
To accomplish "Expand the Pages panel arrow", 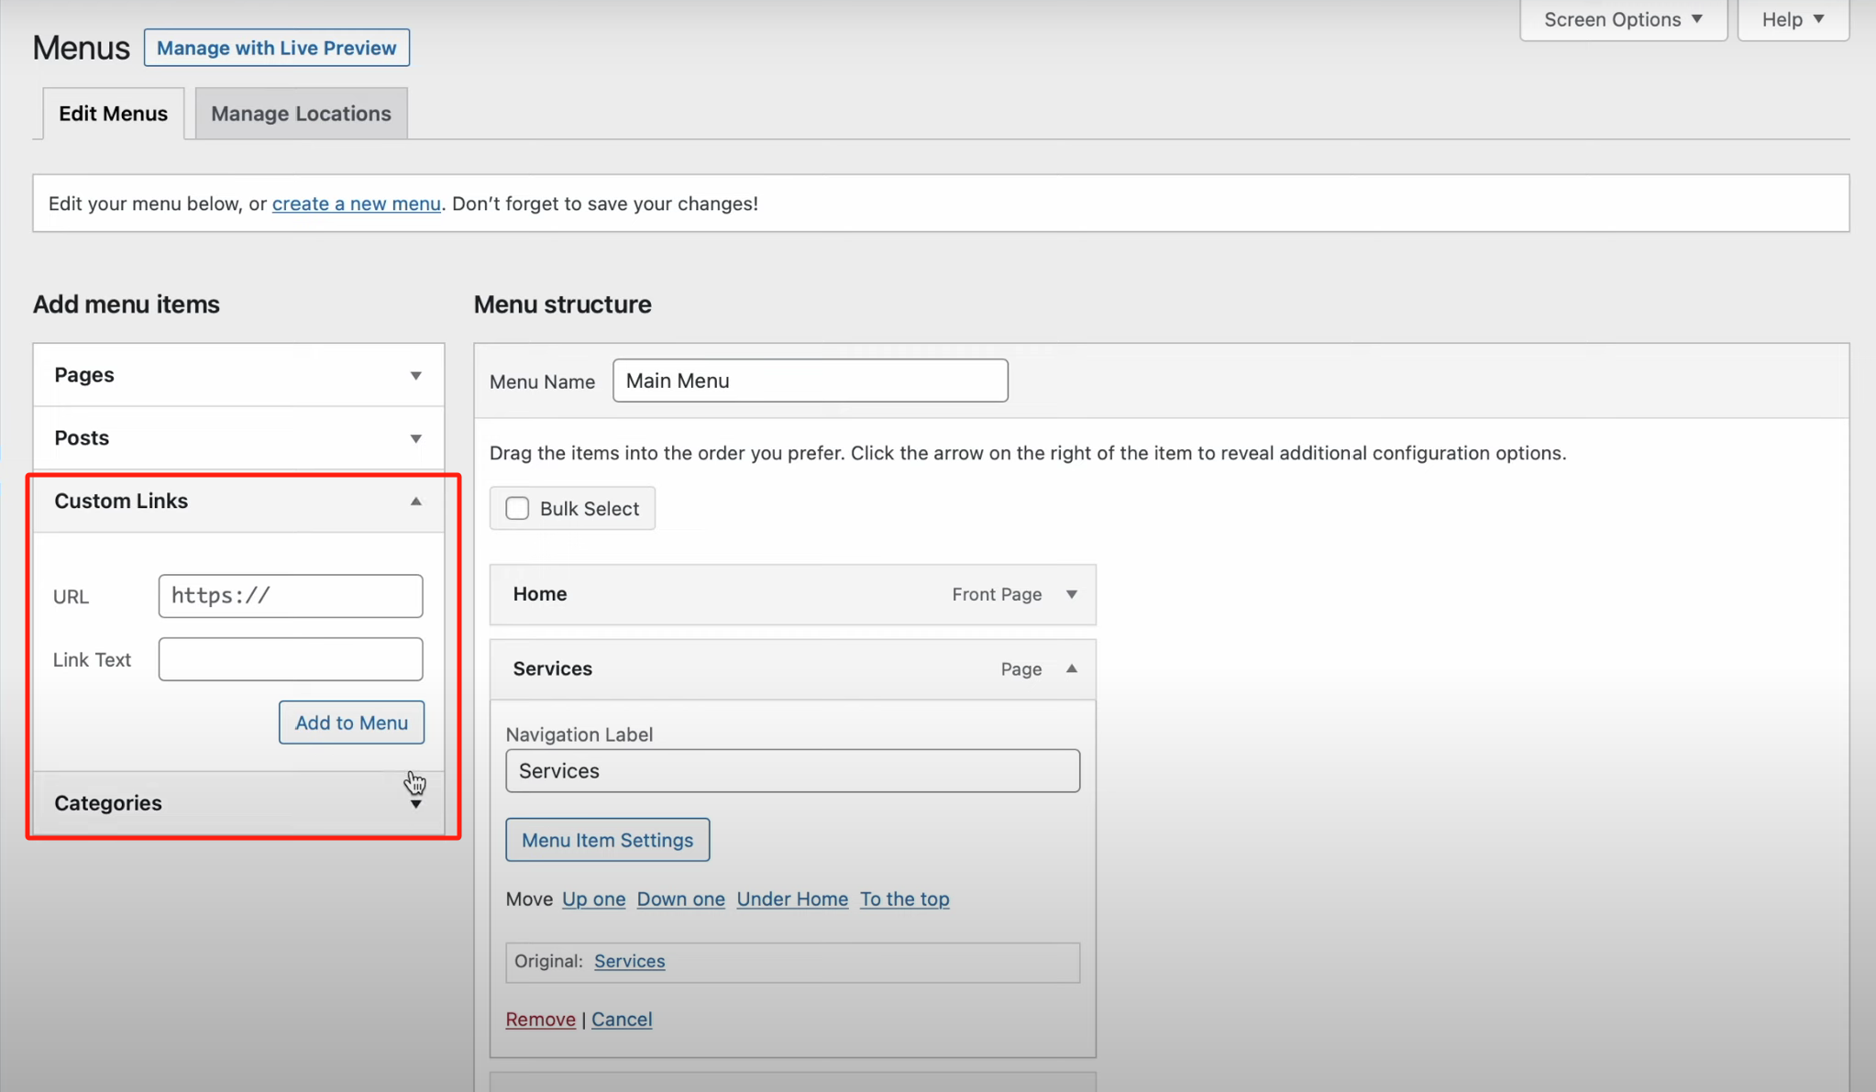I will 415,375.
